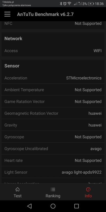The height and width of the screenshot is (212, 106).
Task: Tap the Android home circle
Action: (x=53, y=206)
